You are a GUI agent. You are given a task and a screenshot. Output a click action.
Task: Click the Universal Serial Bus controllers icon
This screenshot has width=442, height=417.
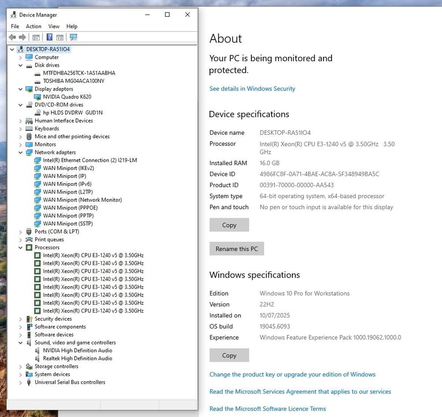(29, 382)
